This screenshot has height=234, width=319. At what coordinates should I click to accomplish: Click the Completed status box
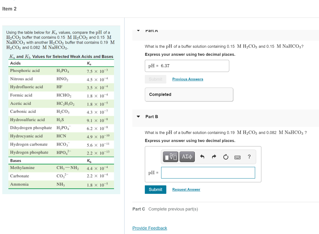189,94
